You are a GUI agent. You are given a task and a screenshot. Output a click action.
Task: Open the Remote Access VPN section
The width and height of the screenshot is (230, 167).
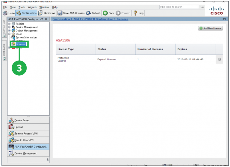pos(28,134)
